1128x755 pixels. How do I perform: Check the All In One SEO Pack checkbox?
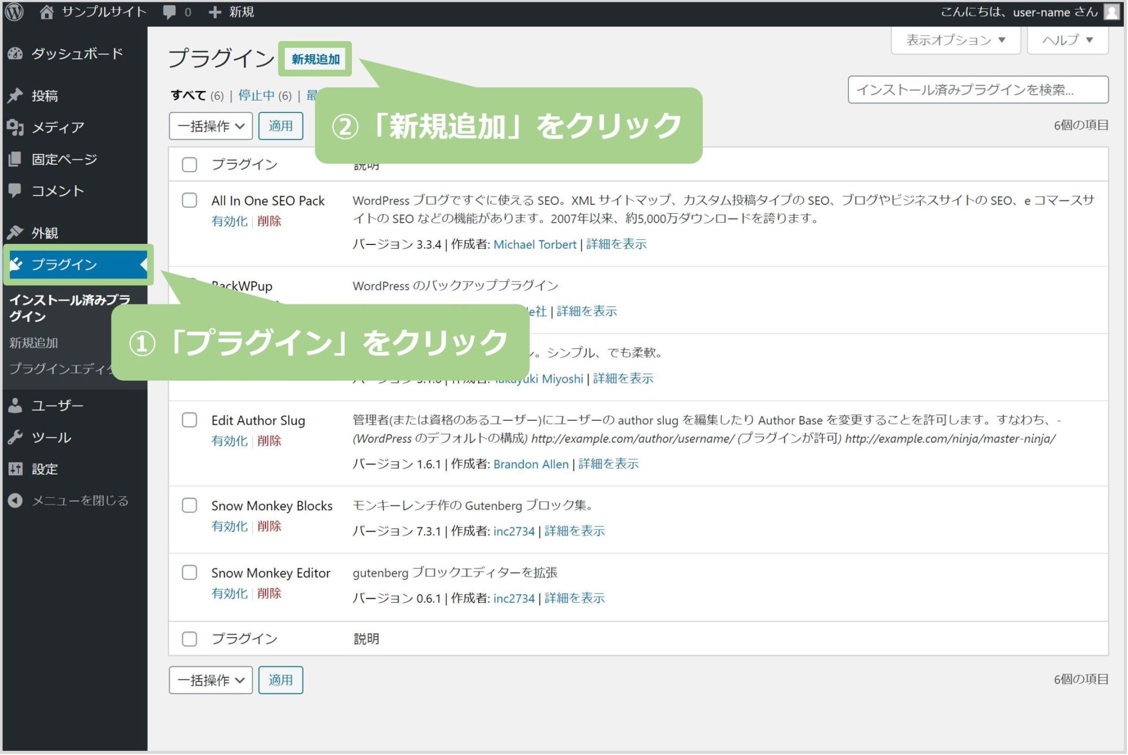[189, 200]
